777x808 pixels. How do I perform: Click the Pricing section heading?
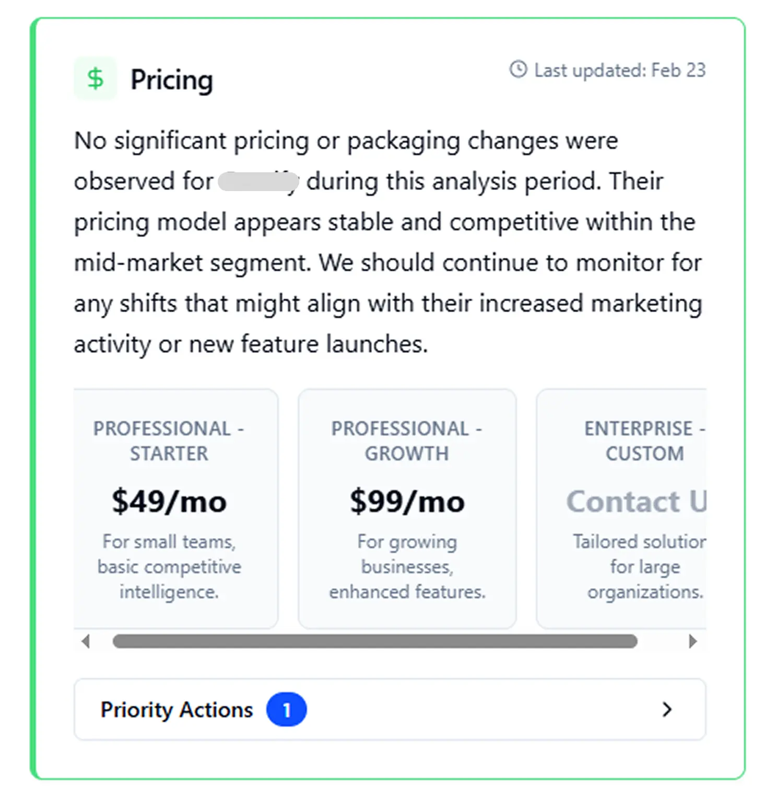tap(171, 80)
